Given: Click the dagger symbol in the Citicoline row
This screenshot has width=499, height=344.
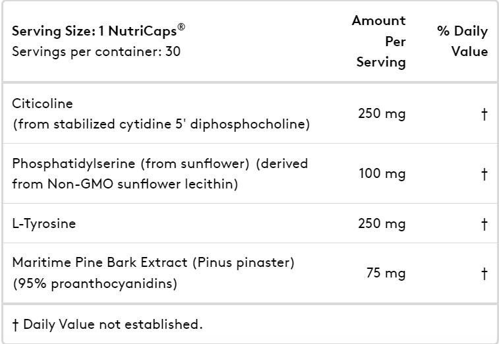Looking at the screenshot, I should 484,114.
